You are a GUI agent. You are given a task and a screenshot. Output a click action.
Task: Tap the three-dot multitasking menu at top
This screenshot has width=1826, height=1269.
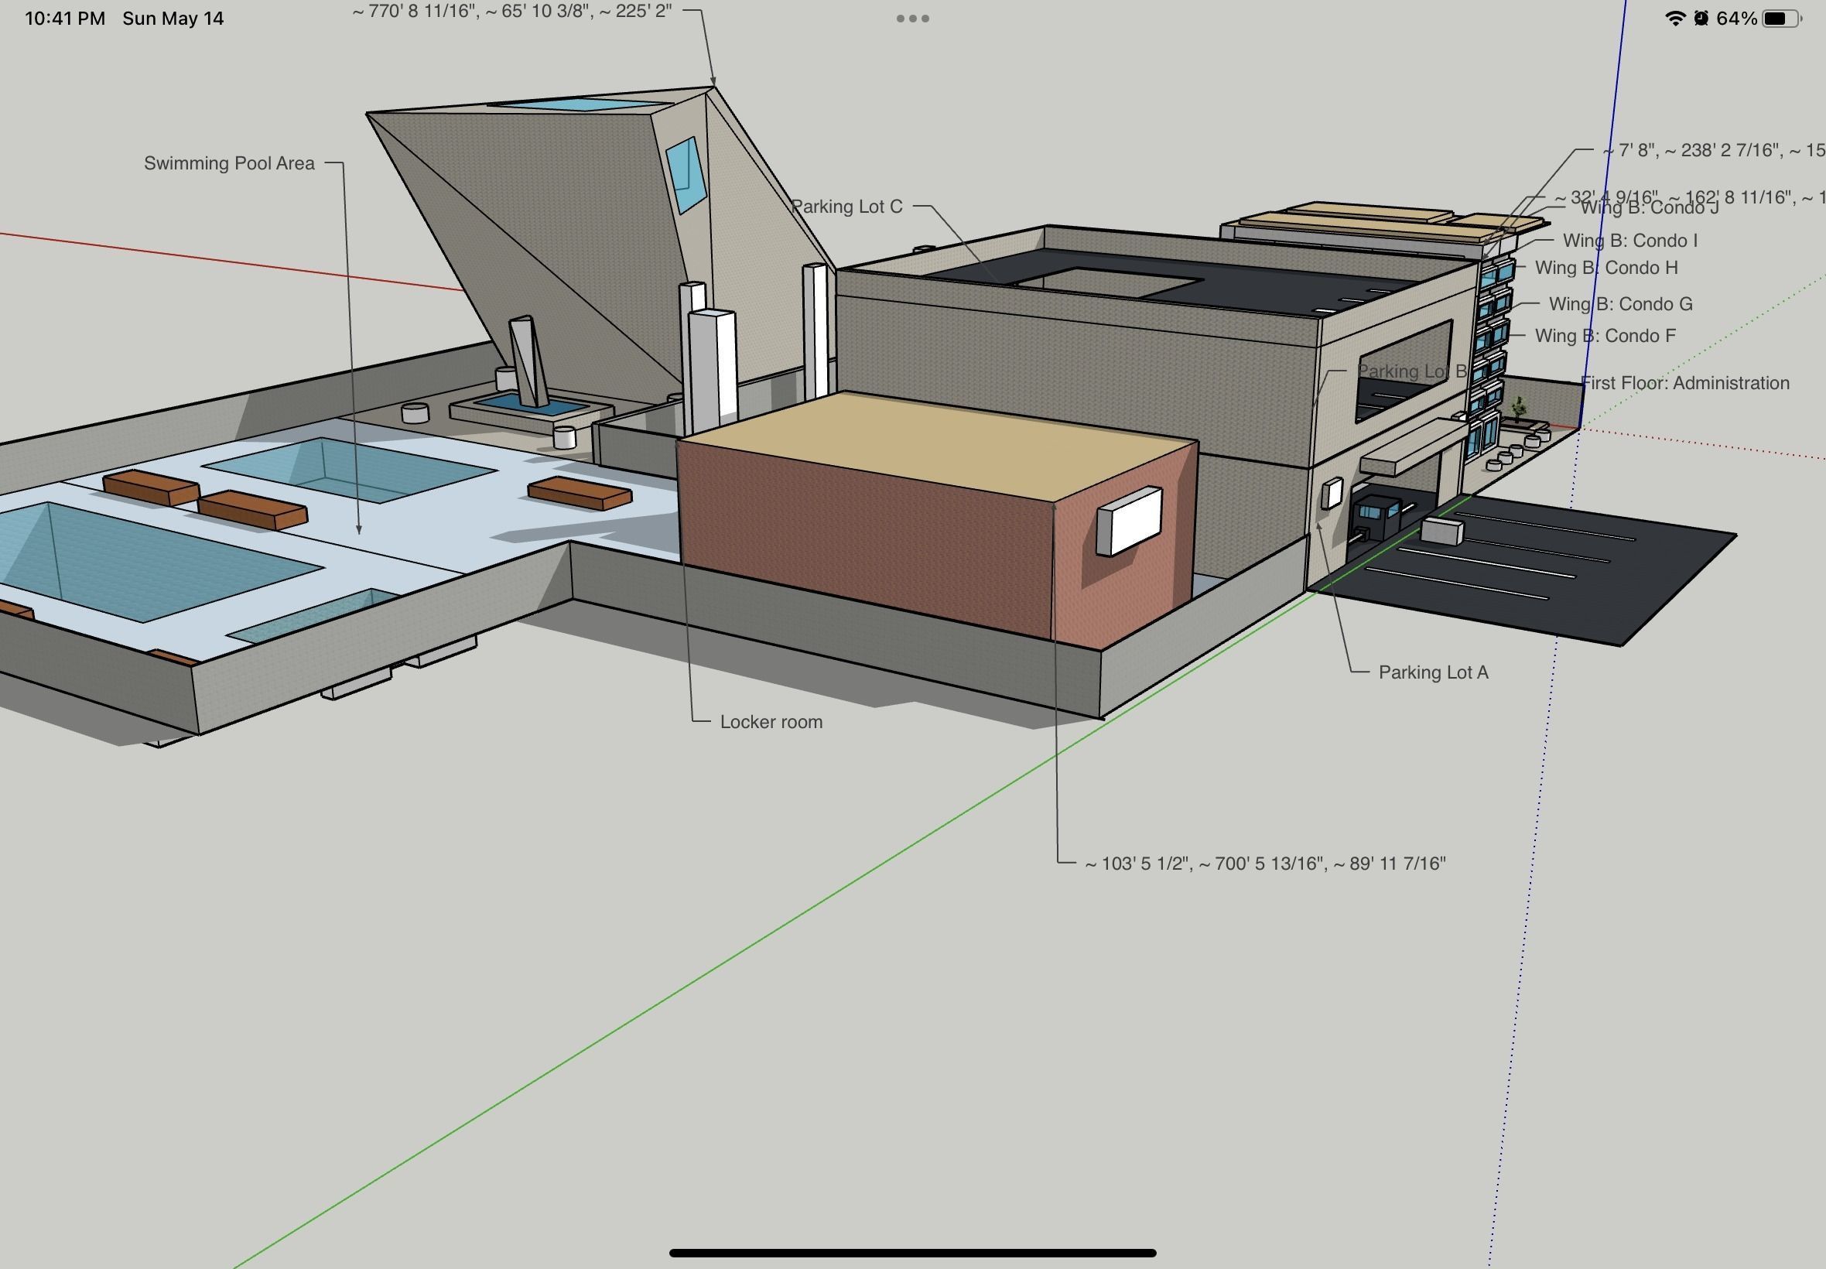[x=912, y=19]
